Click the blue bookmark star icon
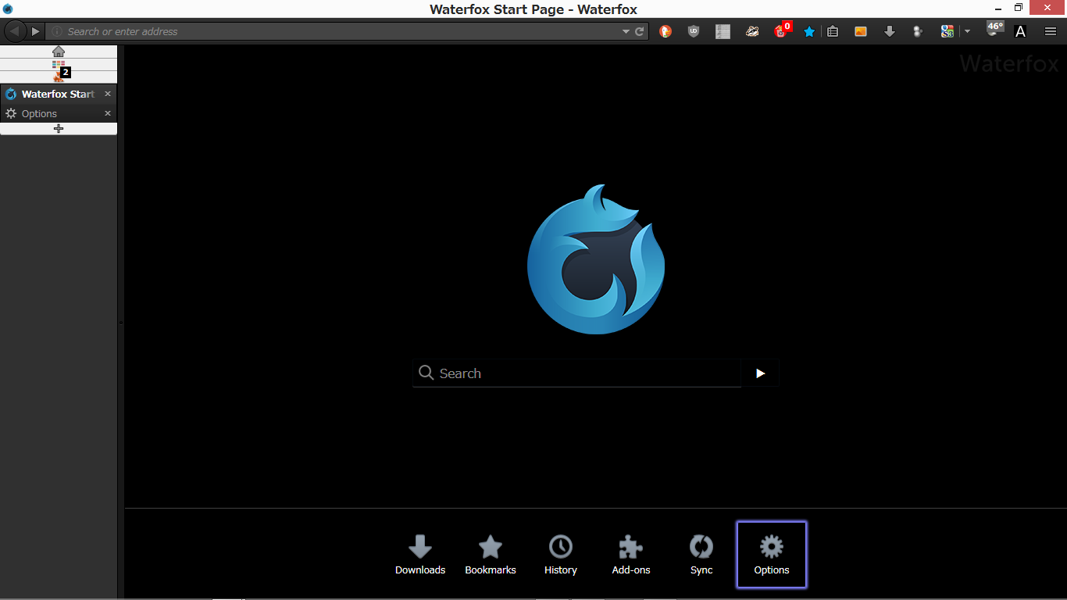Screen dimensions: 1067x600 809,31
